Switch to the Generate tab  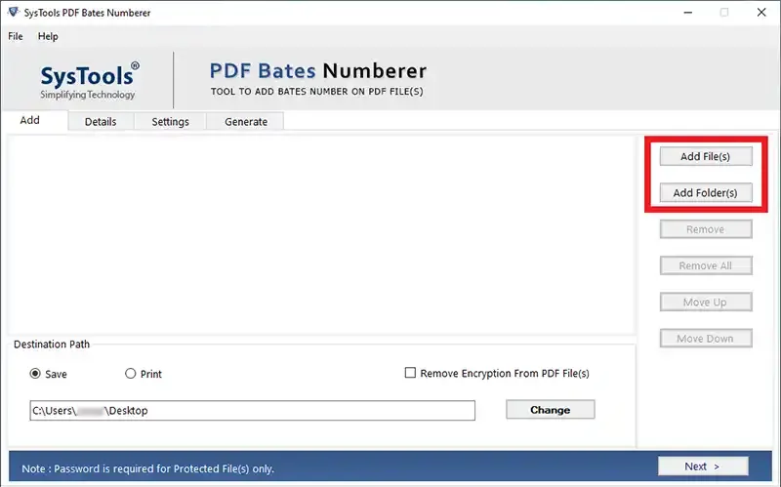tap(246, 121)
